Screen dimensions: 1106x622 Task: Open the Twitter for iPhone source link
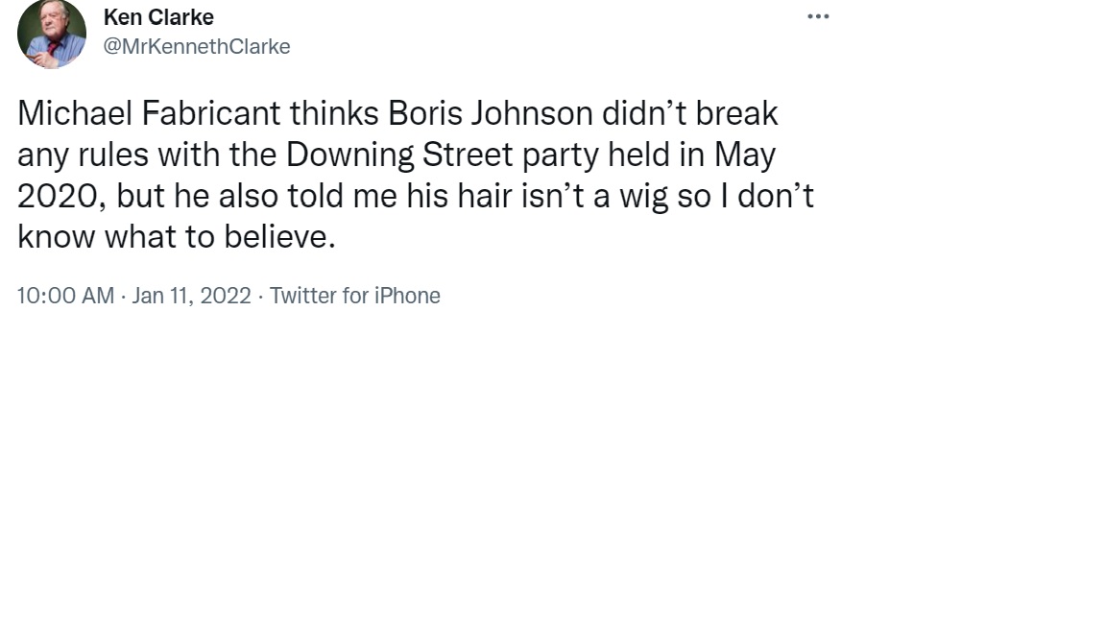[354, 296]
